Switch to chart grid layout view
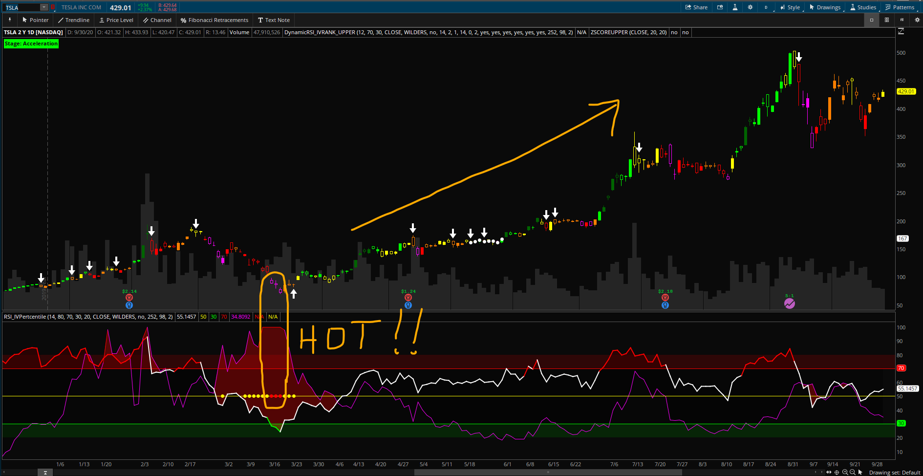The image size is (923, 476). [887, 20]
